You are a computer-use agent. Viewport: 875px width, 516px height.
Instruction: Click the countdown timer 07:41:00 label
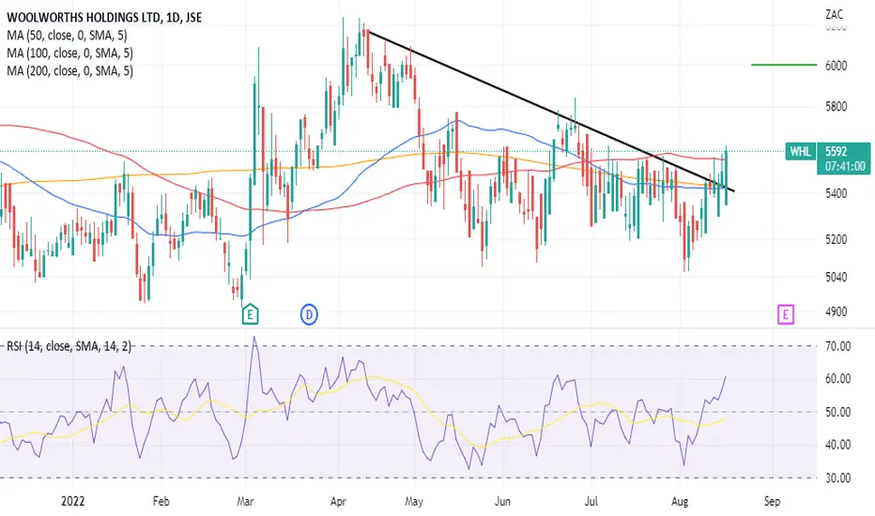(x=845, y=166)
